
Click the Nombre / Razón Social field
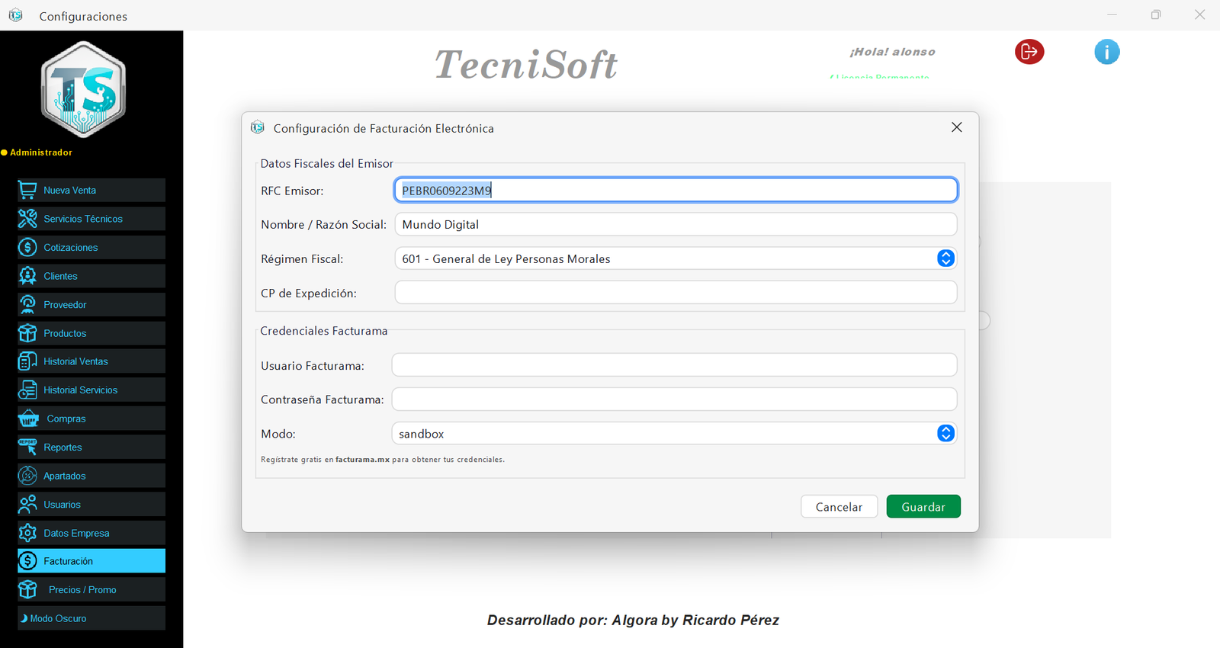(x=676, y=224)
